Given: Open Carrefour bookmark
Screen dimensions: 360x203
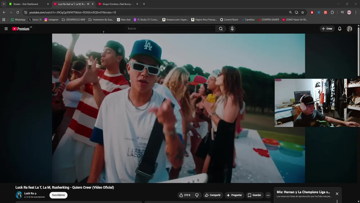Looking at the screenshot, I should coord(248,20).
